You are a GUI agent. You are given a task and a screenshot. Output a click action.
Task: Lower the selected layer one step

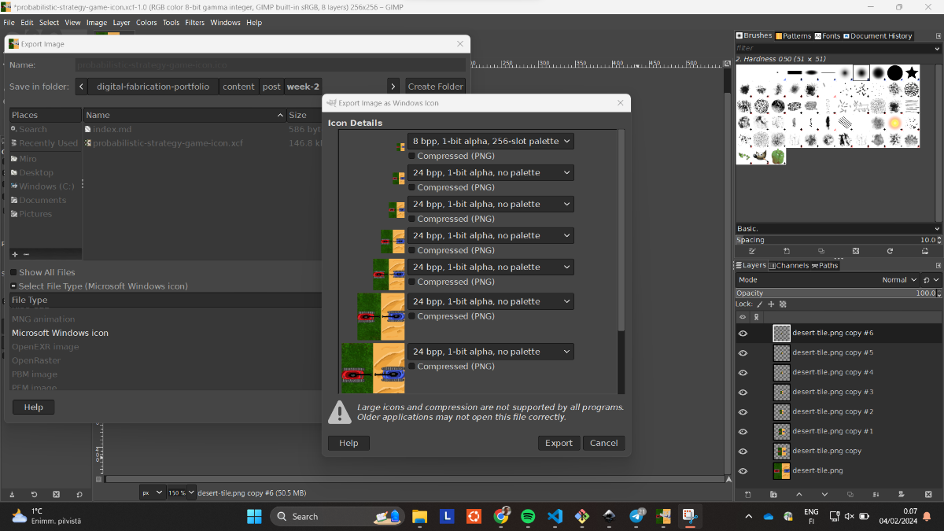(x=824, y=495)
